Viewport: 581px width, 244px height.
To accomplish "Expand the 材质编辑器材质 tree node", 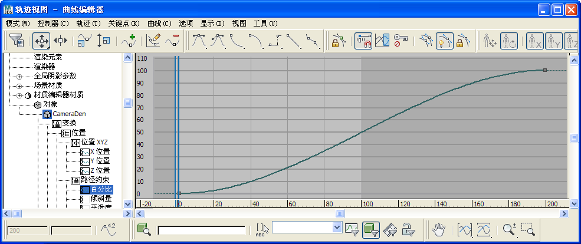I will (19, 95).
